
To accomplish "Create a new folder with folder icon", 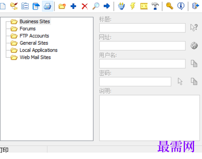I will pyautogui.click(x=62, y=6).
